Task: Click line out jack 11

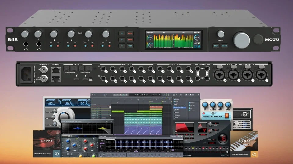Action: point(103,69)
